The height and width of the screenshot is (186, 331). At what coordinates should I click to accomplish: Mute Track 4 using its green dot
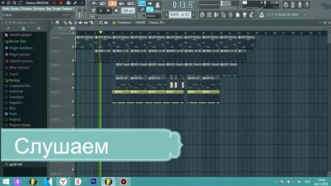pyautogui.click(x=73, y=88)
